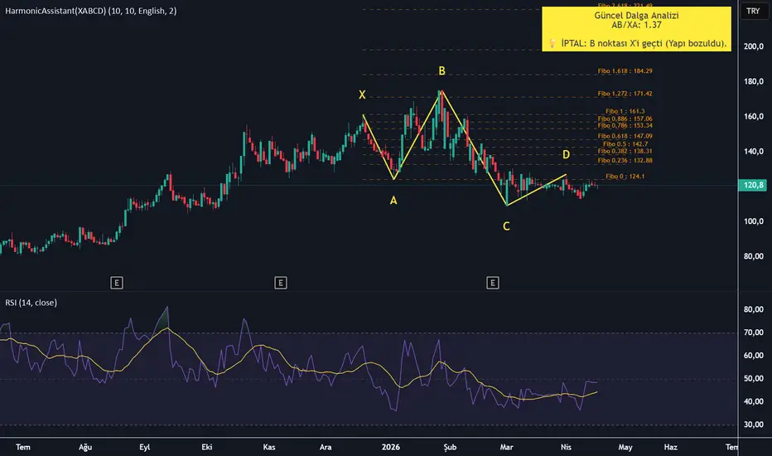772x456 pixels.
Task: Click the 'Fibo 0.382 : 138.31' level label
Action: (625, 152)
